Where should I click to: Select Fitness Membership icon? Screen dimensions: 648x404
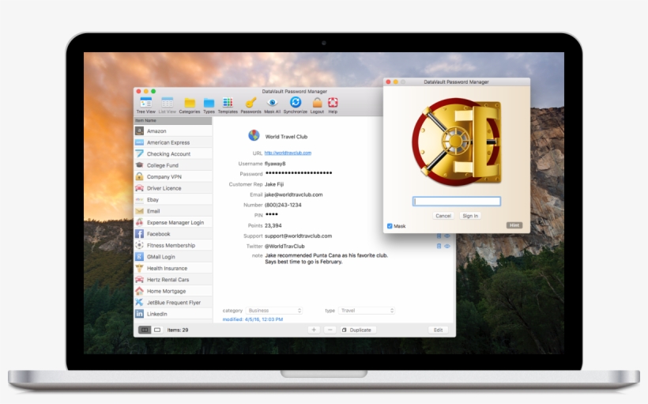[x=139, y=245]
